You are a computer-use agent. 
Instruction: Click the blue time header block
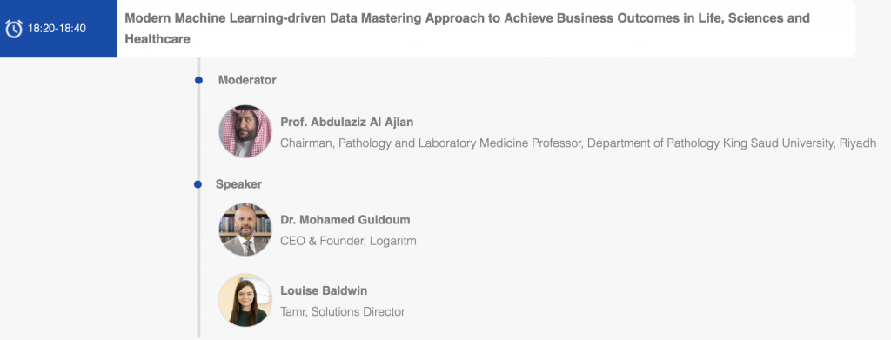pyautogui.click(x=58, y=29)
